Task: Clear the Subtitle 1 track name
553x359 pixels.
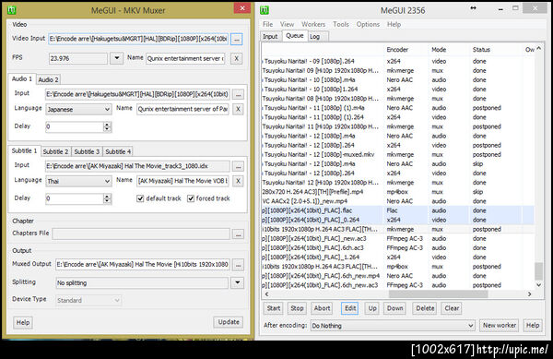Action: [239, 181]
